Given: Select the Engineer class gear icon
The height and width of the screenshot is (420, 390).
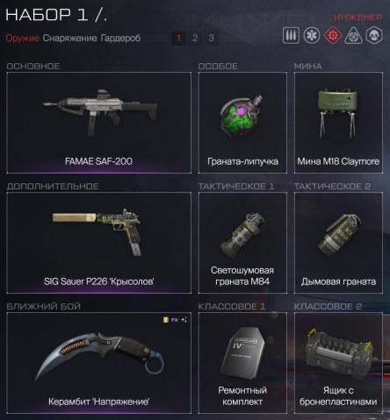Looking at the screenshot, I should coord(333,35).
